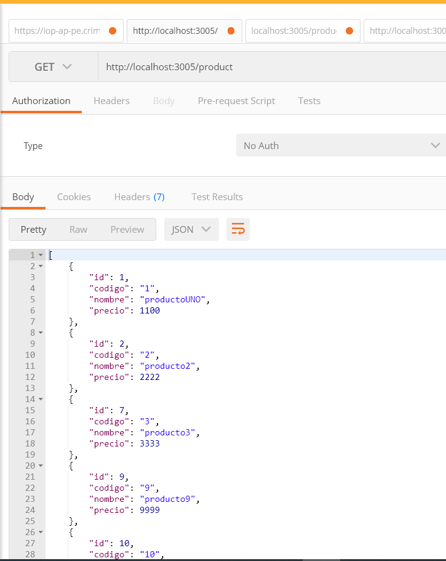Collapse the productoUNO object at line 2

pos(41,265)
